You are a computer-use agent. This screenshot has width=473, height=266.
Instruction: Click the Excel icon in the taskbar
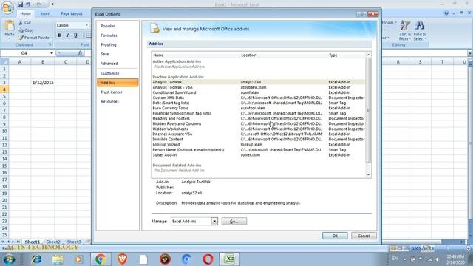[x=229, y=259]
